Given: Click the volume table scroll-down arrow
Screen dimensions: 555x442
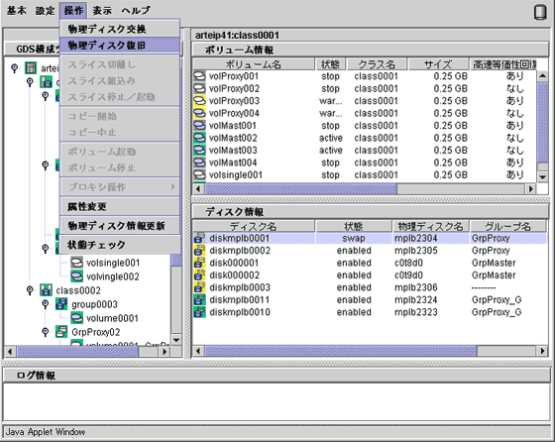Looking at the screenshot, I should tap(543, 176).
